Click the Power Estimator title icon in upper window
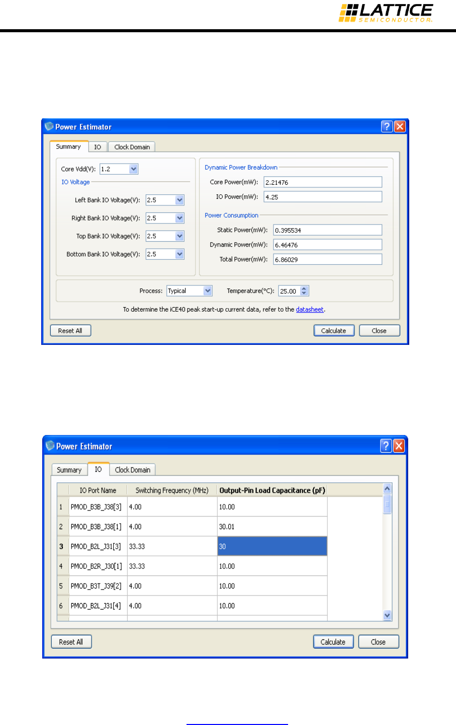 pyautogui.click(x=49, y=126)
